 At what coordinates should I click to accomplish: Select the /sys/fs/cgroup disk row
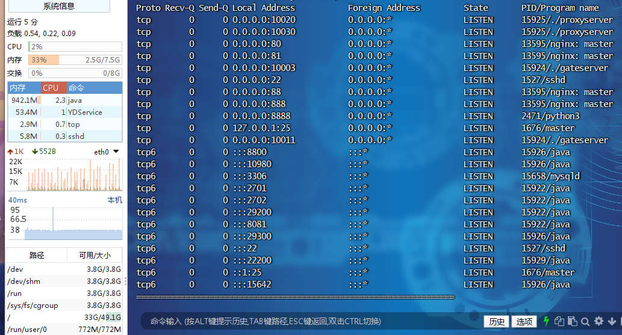(x=64, y=306)
